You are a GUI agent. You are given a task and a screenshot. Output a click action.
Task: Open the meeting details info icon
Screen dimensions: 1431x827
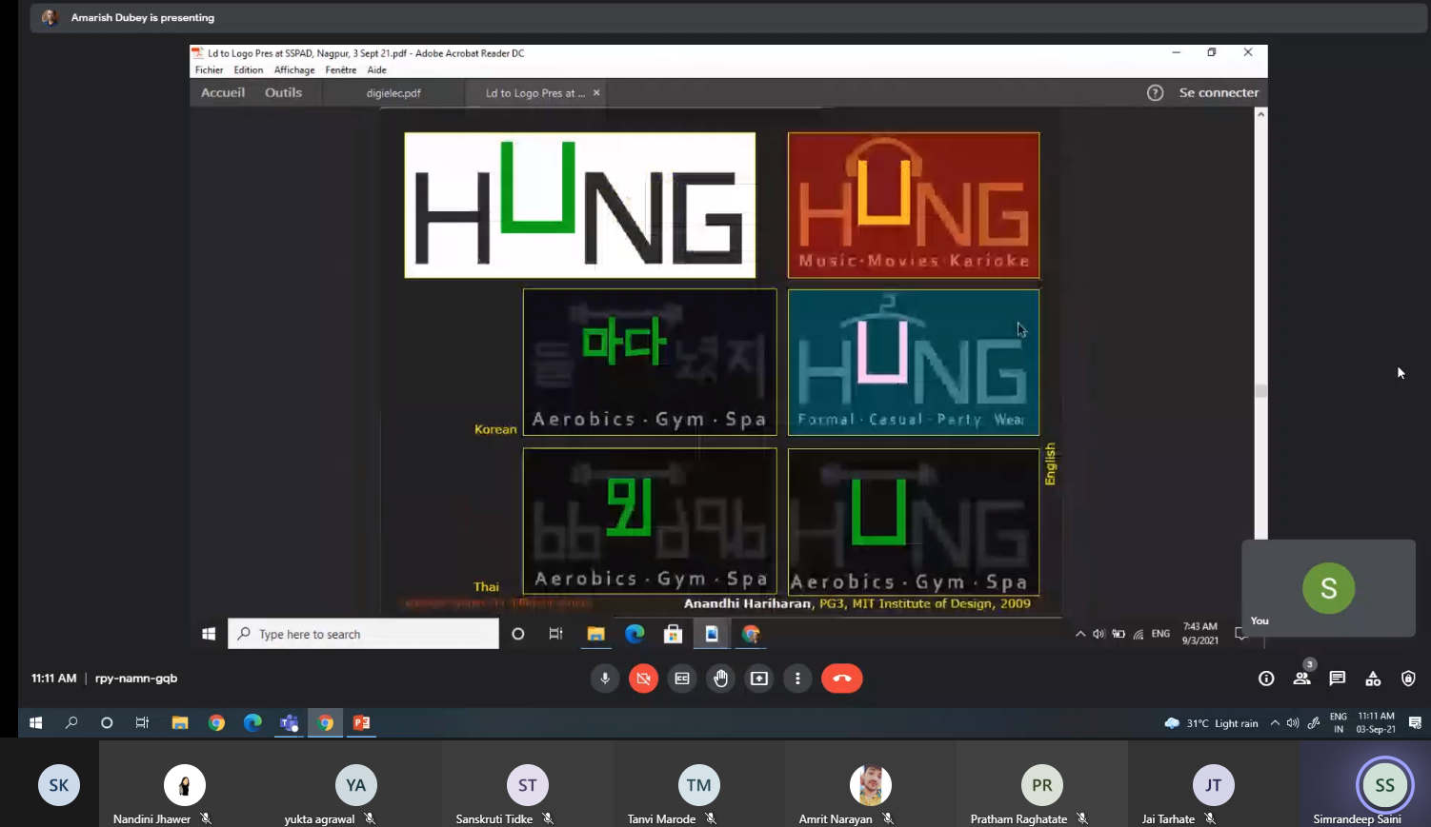click(1266, 679)
